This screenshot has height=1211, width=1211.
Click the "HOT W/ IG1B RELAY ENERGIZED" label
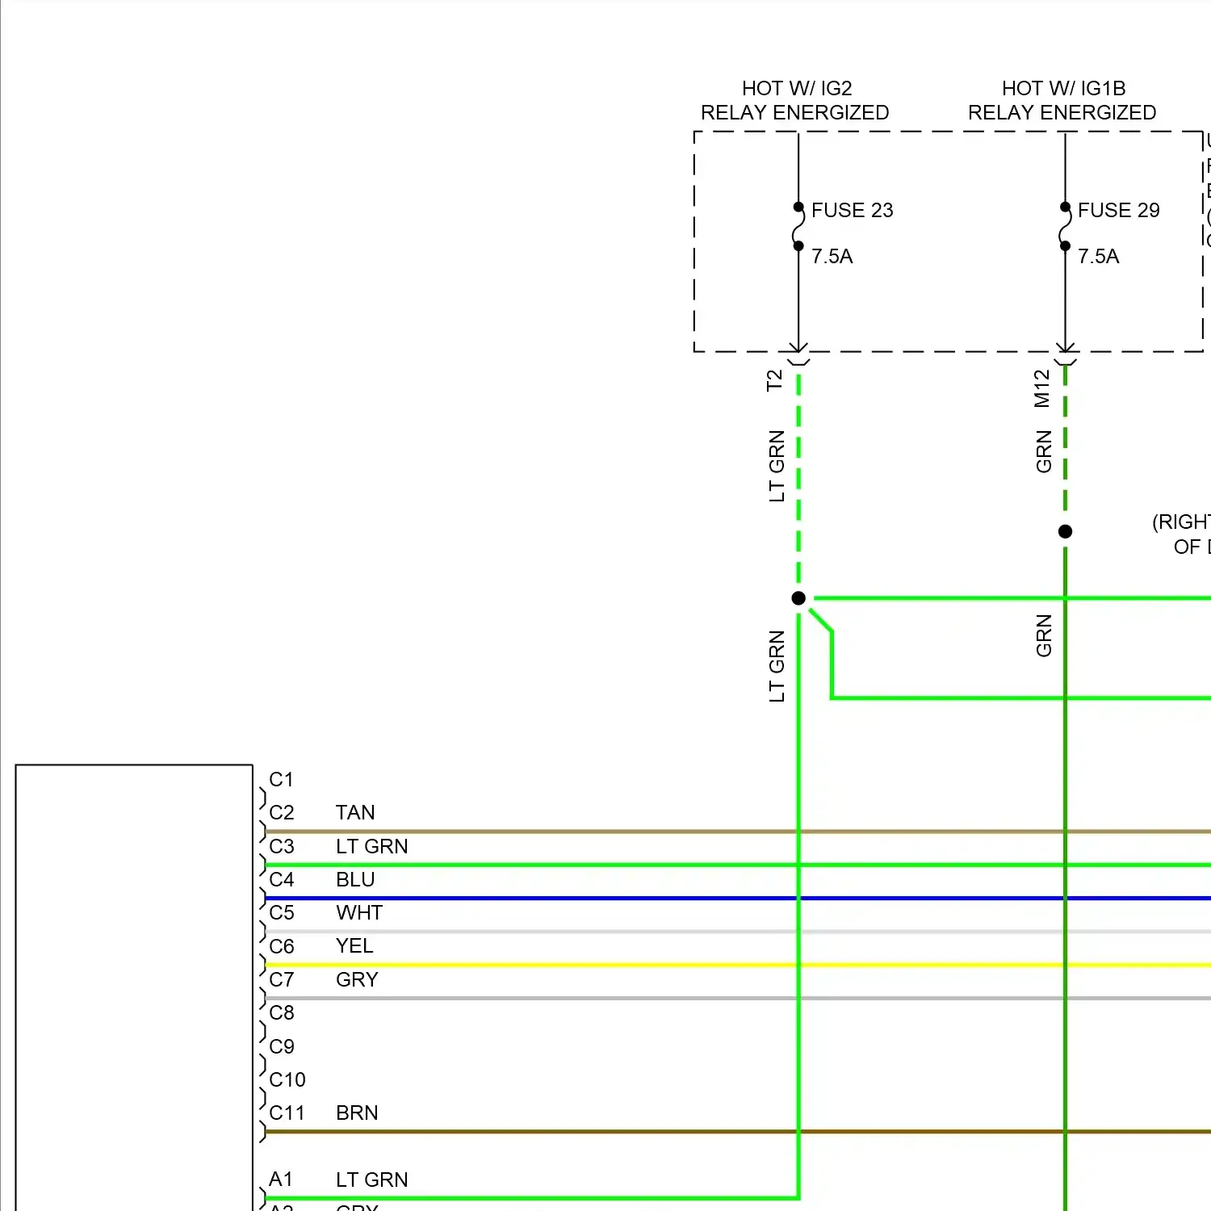tap(1062, 100)
